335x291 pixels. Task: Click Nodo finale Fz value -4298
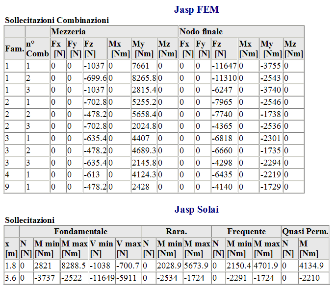point(222,163)
